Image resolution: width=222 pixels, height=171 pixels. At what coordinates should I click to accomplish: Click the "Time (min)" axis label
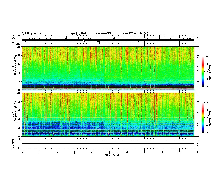coord(112,155)
